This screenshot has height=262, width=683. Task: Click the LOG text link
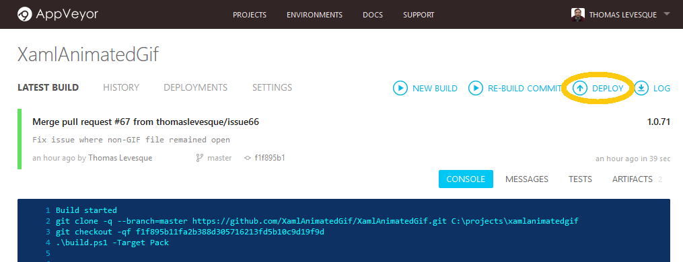tap(661, 89)
